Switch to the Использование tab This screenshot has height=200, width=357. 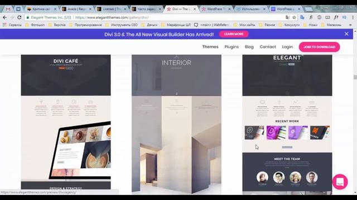(251, 9)
